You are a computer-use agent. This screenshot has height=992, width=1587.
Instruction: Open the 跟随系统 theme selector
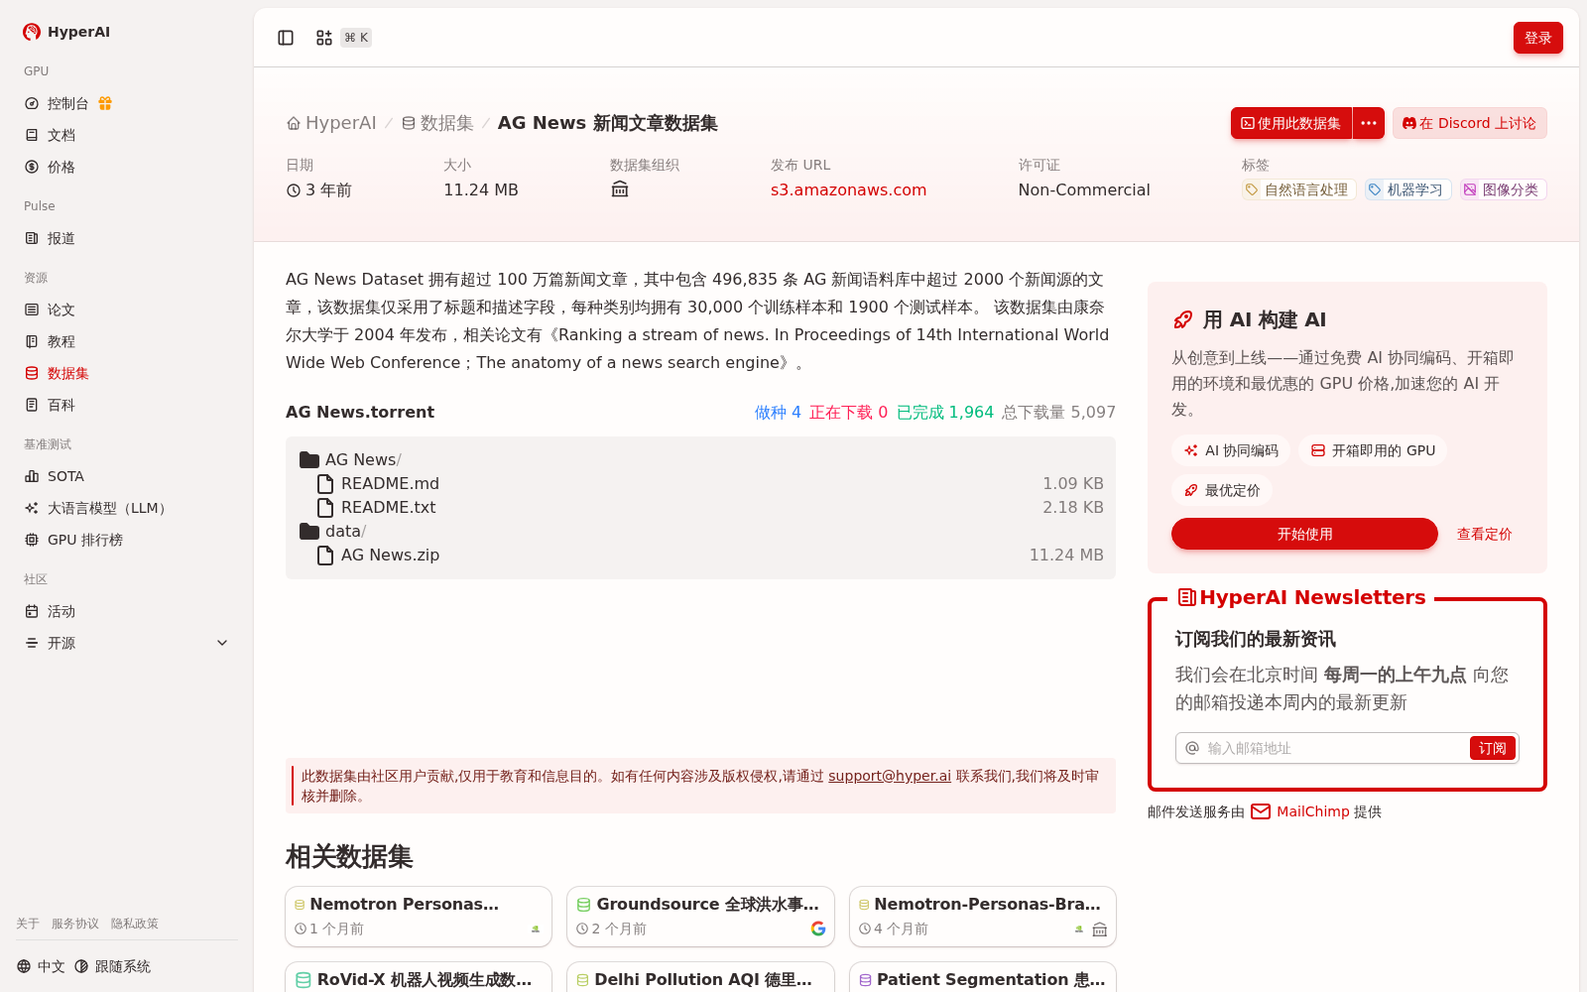(x=112, y=966)
